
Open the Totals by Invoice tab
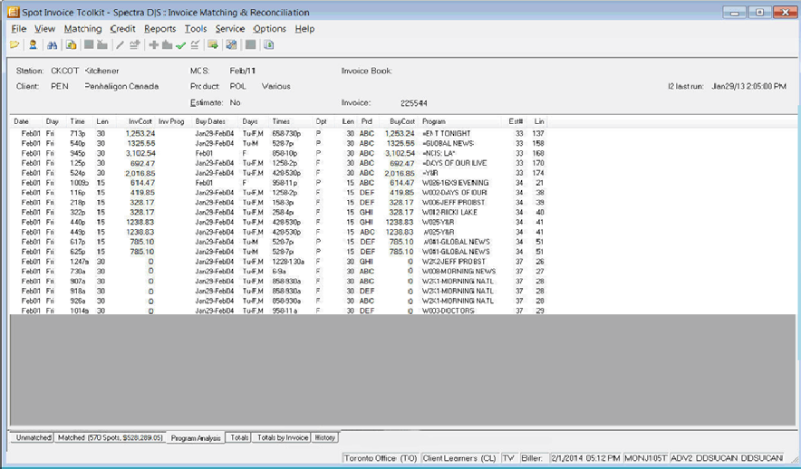(283, 437)
